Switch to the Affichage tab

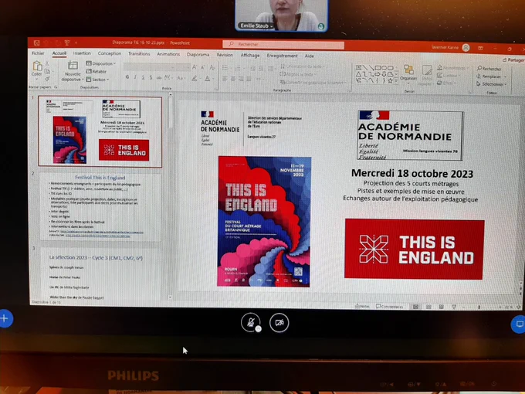click(x=250, y=56)
